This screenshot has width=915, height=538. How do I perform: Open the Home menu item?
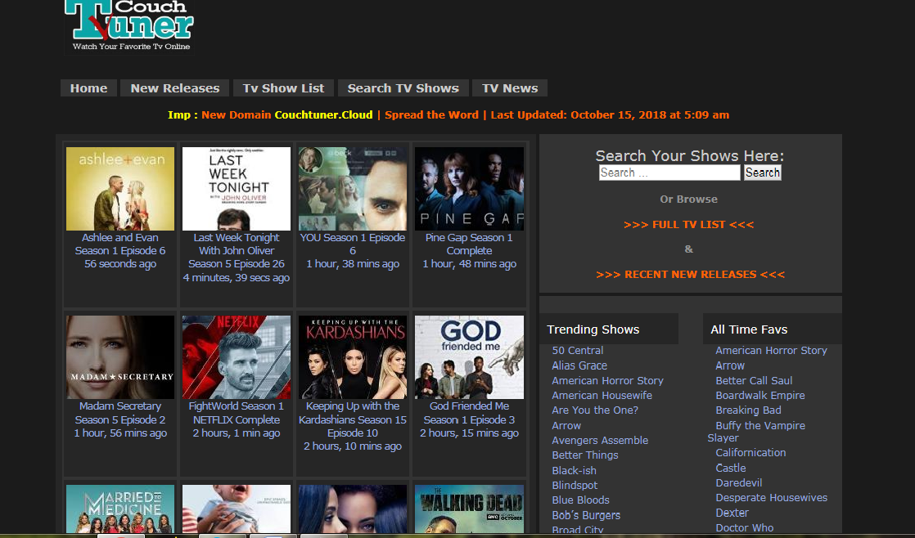click(88, 88)
